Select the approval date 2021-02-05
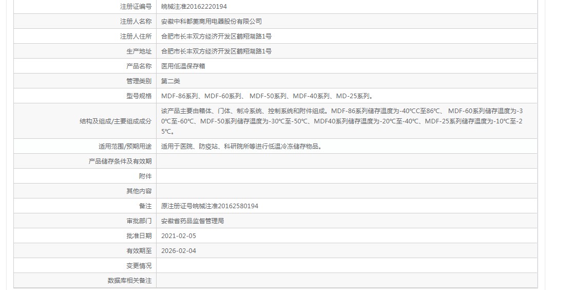Viewport: 574px width, 290px height. click(x=179, y=235)
